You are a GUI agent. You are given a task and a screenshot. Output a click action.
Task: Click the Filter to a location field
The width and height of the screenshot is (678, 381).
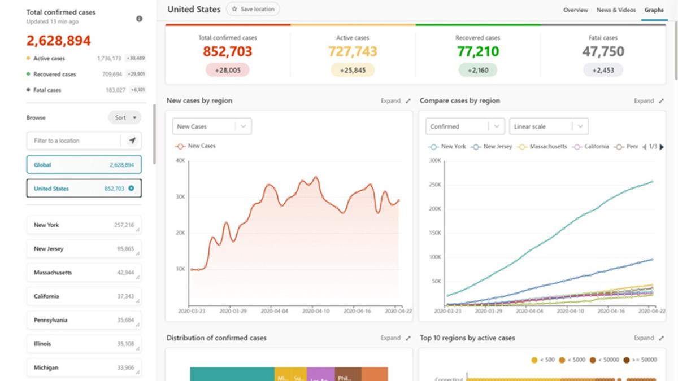(x=73, y=141)
